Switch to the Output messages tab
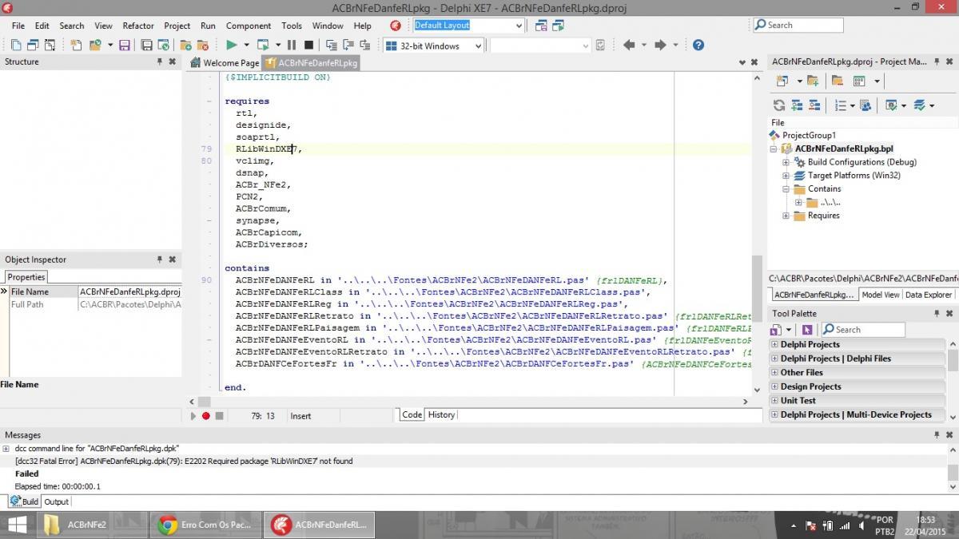The height and width of the screenshot is (539, 959). (x=56, y=501)
